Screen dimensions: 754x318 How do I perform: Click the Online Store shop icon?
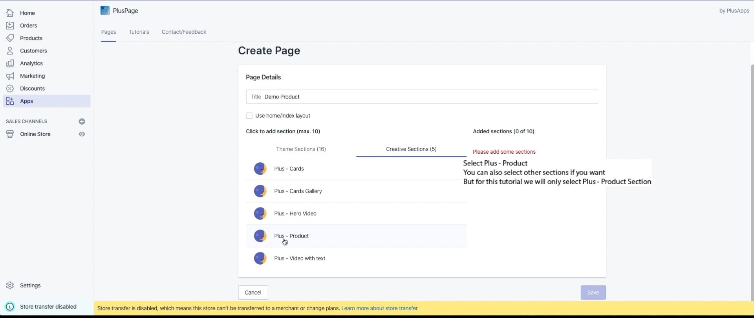click(10, 134)
